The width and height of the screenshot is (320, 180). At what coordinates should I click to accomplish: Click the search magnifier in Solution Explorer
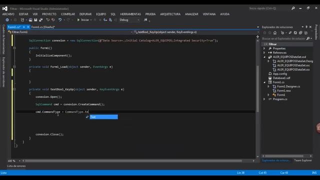pyautogui.click(x=308, y=38)
